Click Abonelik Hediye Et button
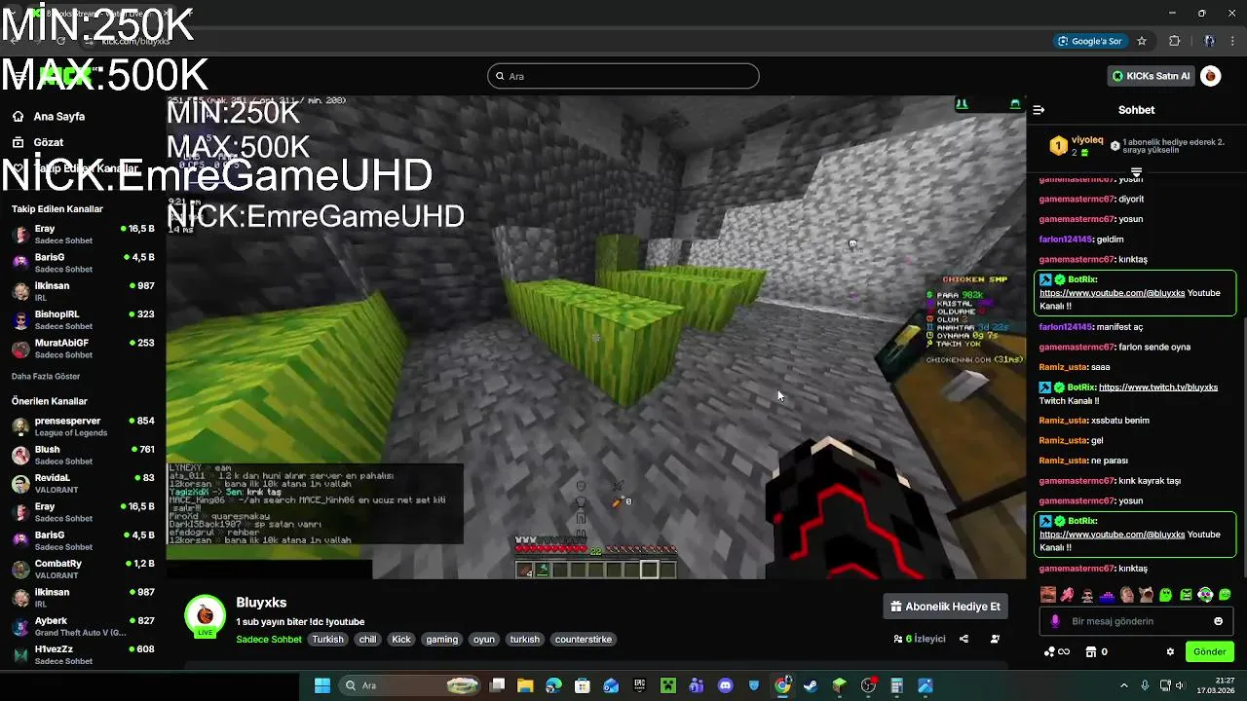1247x701 pixels. click(945, 607)
